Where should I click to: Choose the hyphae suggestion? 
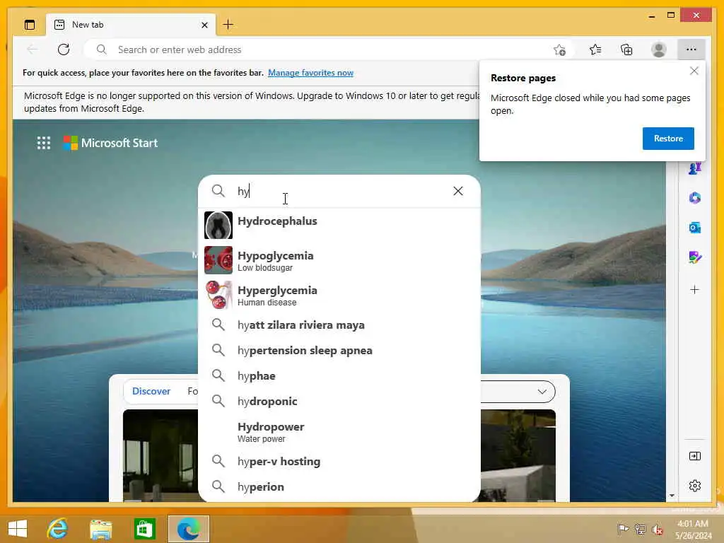pyautogui.click(x=339, y=375)
